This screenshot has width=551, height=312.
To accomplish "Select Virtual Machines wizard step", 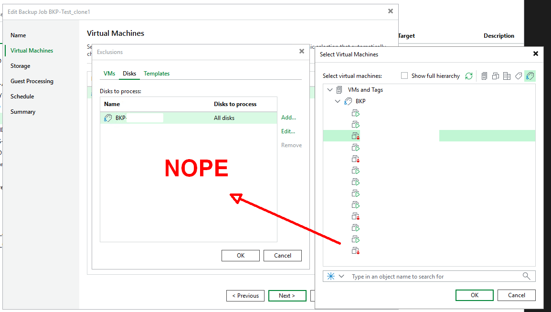I will point(32,51).
